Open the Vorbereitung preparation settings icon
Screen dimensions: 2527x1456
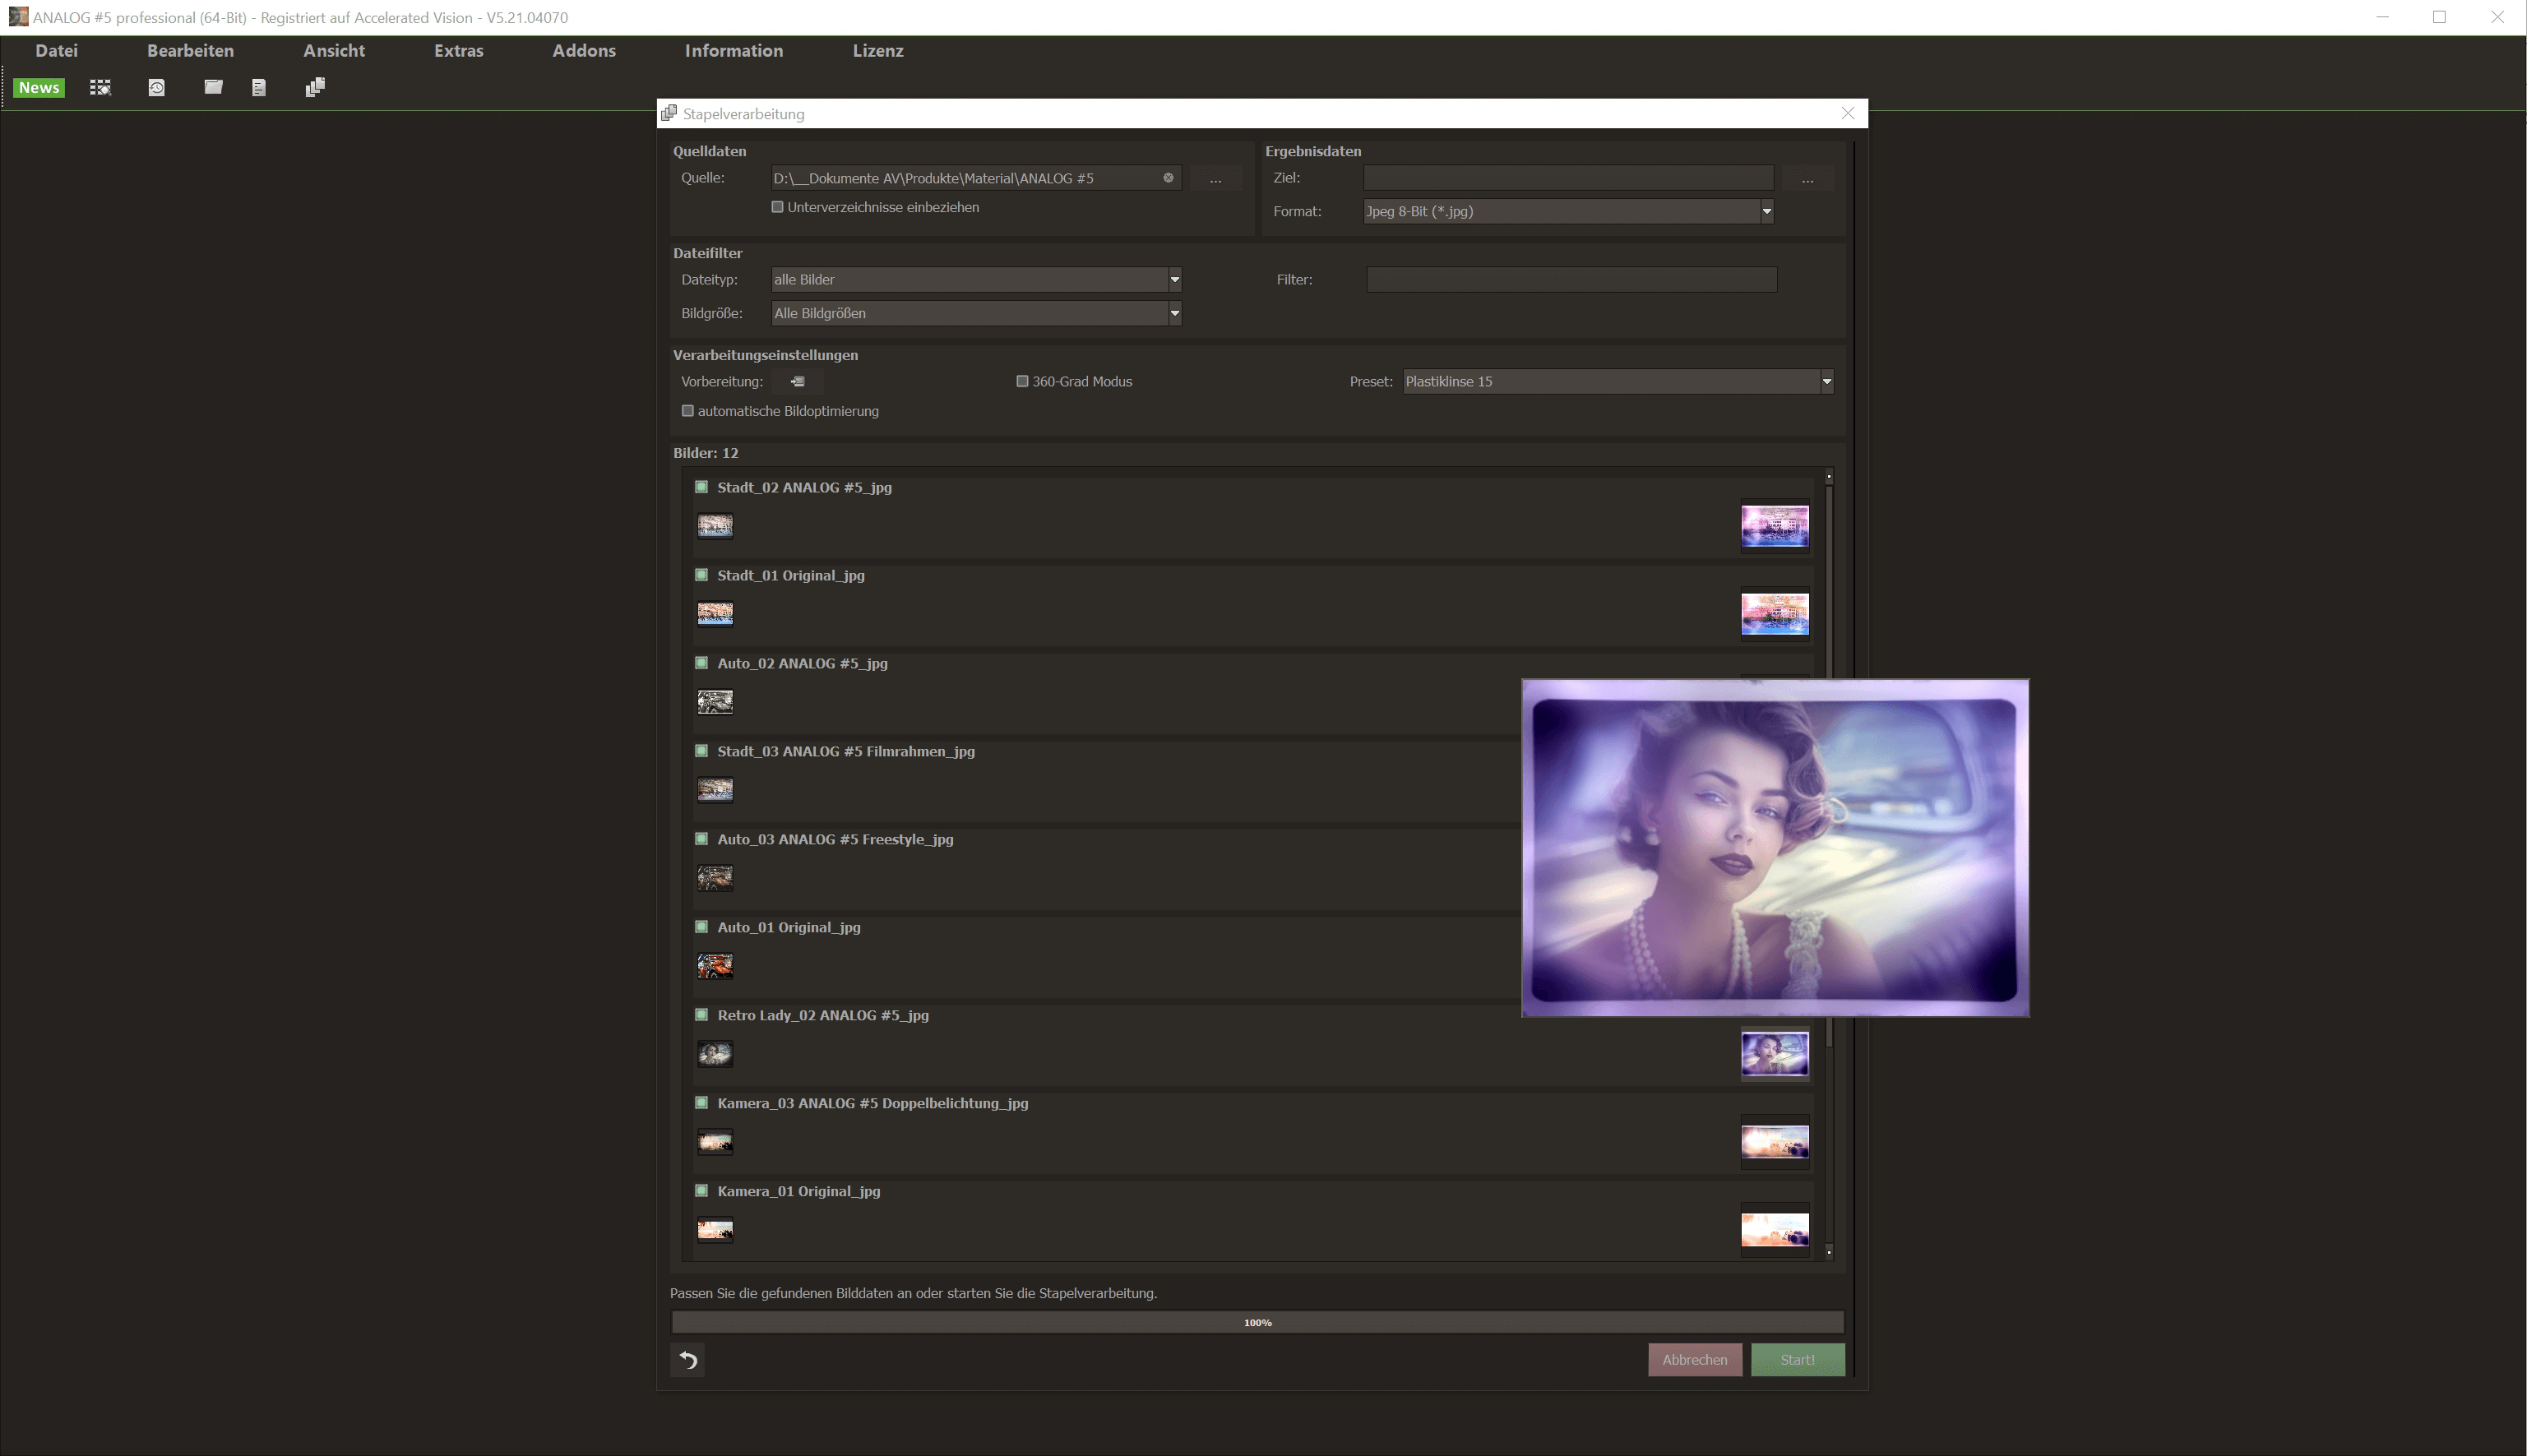(796, 381)
